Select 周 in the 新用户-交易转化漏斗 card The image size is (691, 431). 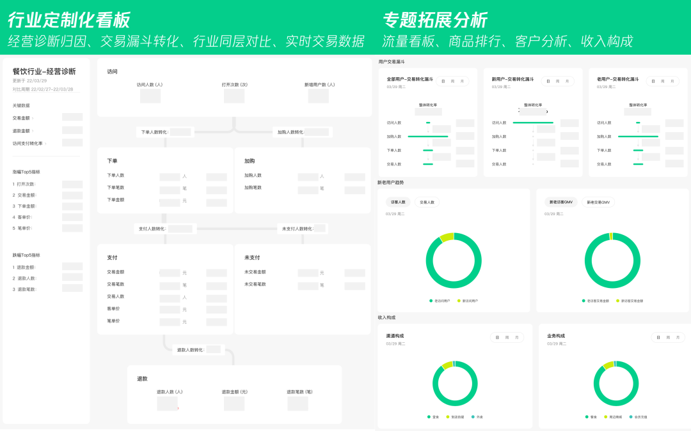click(x=557, y=81)
